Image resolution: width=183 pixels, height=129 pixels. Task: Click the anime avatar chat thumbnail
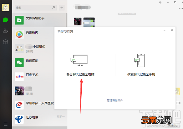[x=19, y=91]
